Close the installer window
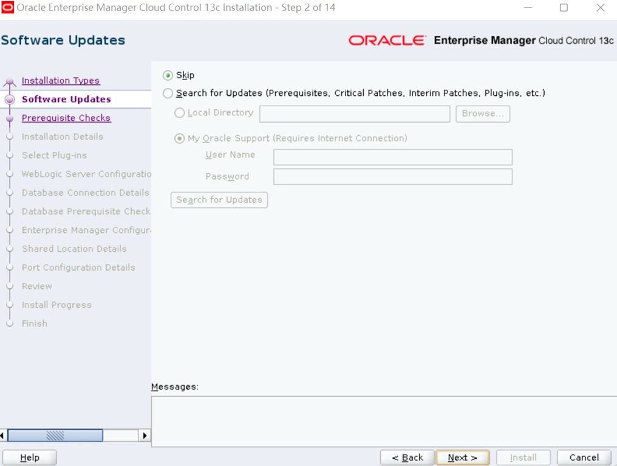The height and width of the screenshot is (466, 617). pyautogui.click(x=601, y=7)
